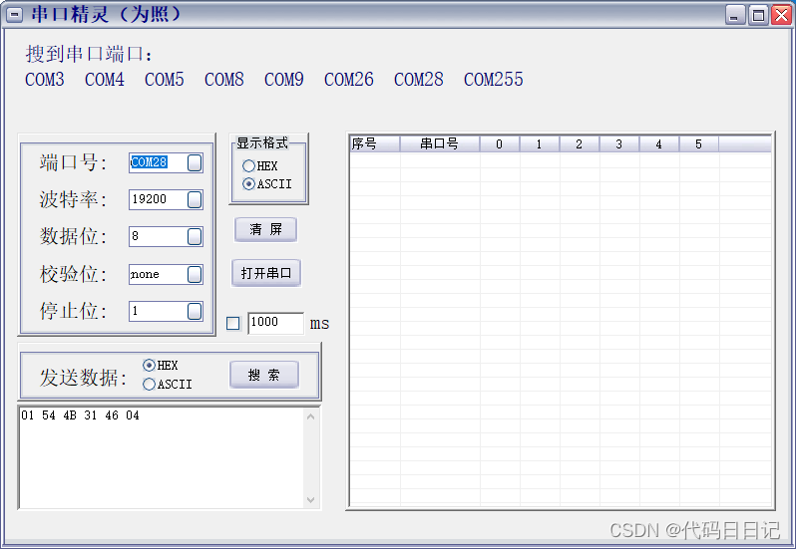Screen dimensions: 796x549
Task: Open the baud rate dropdown
Action: [195, 199]
